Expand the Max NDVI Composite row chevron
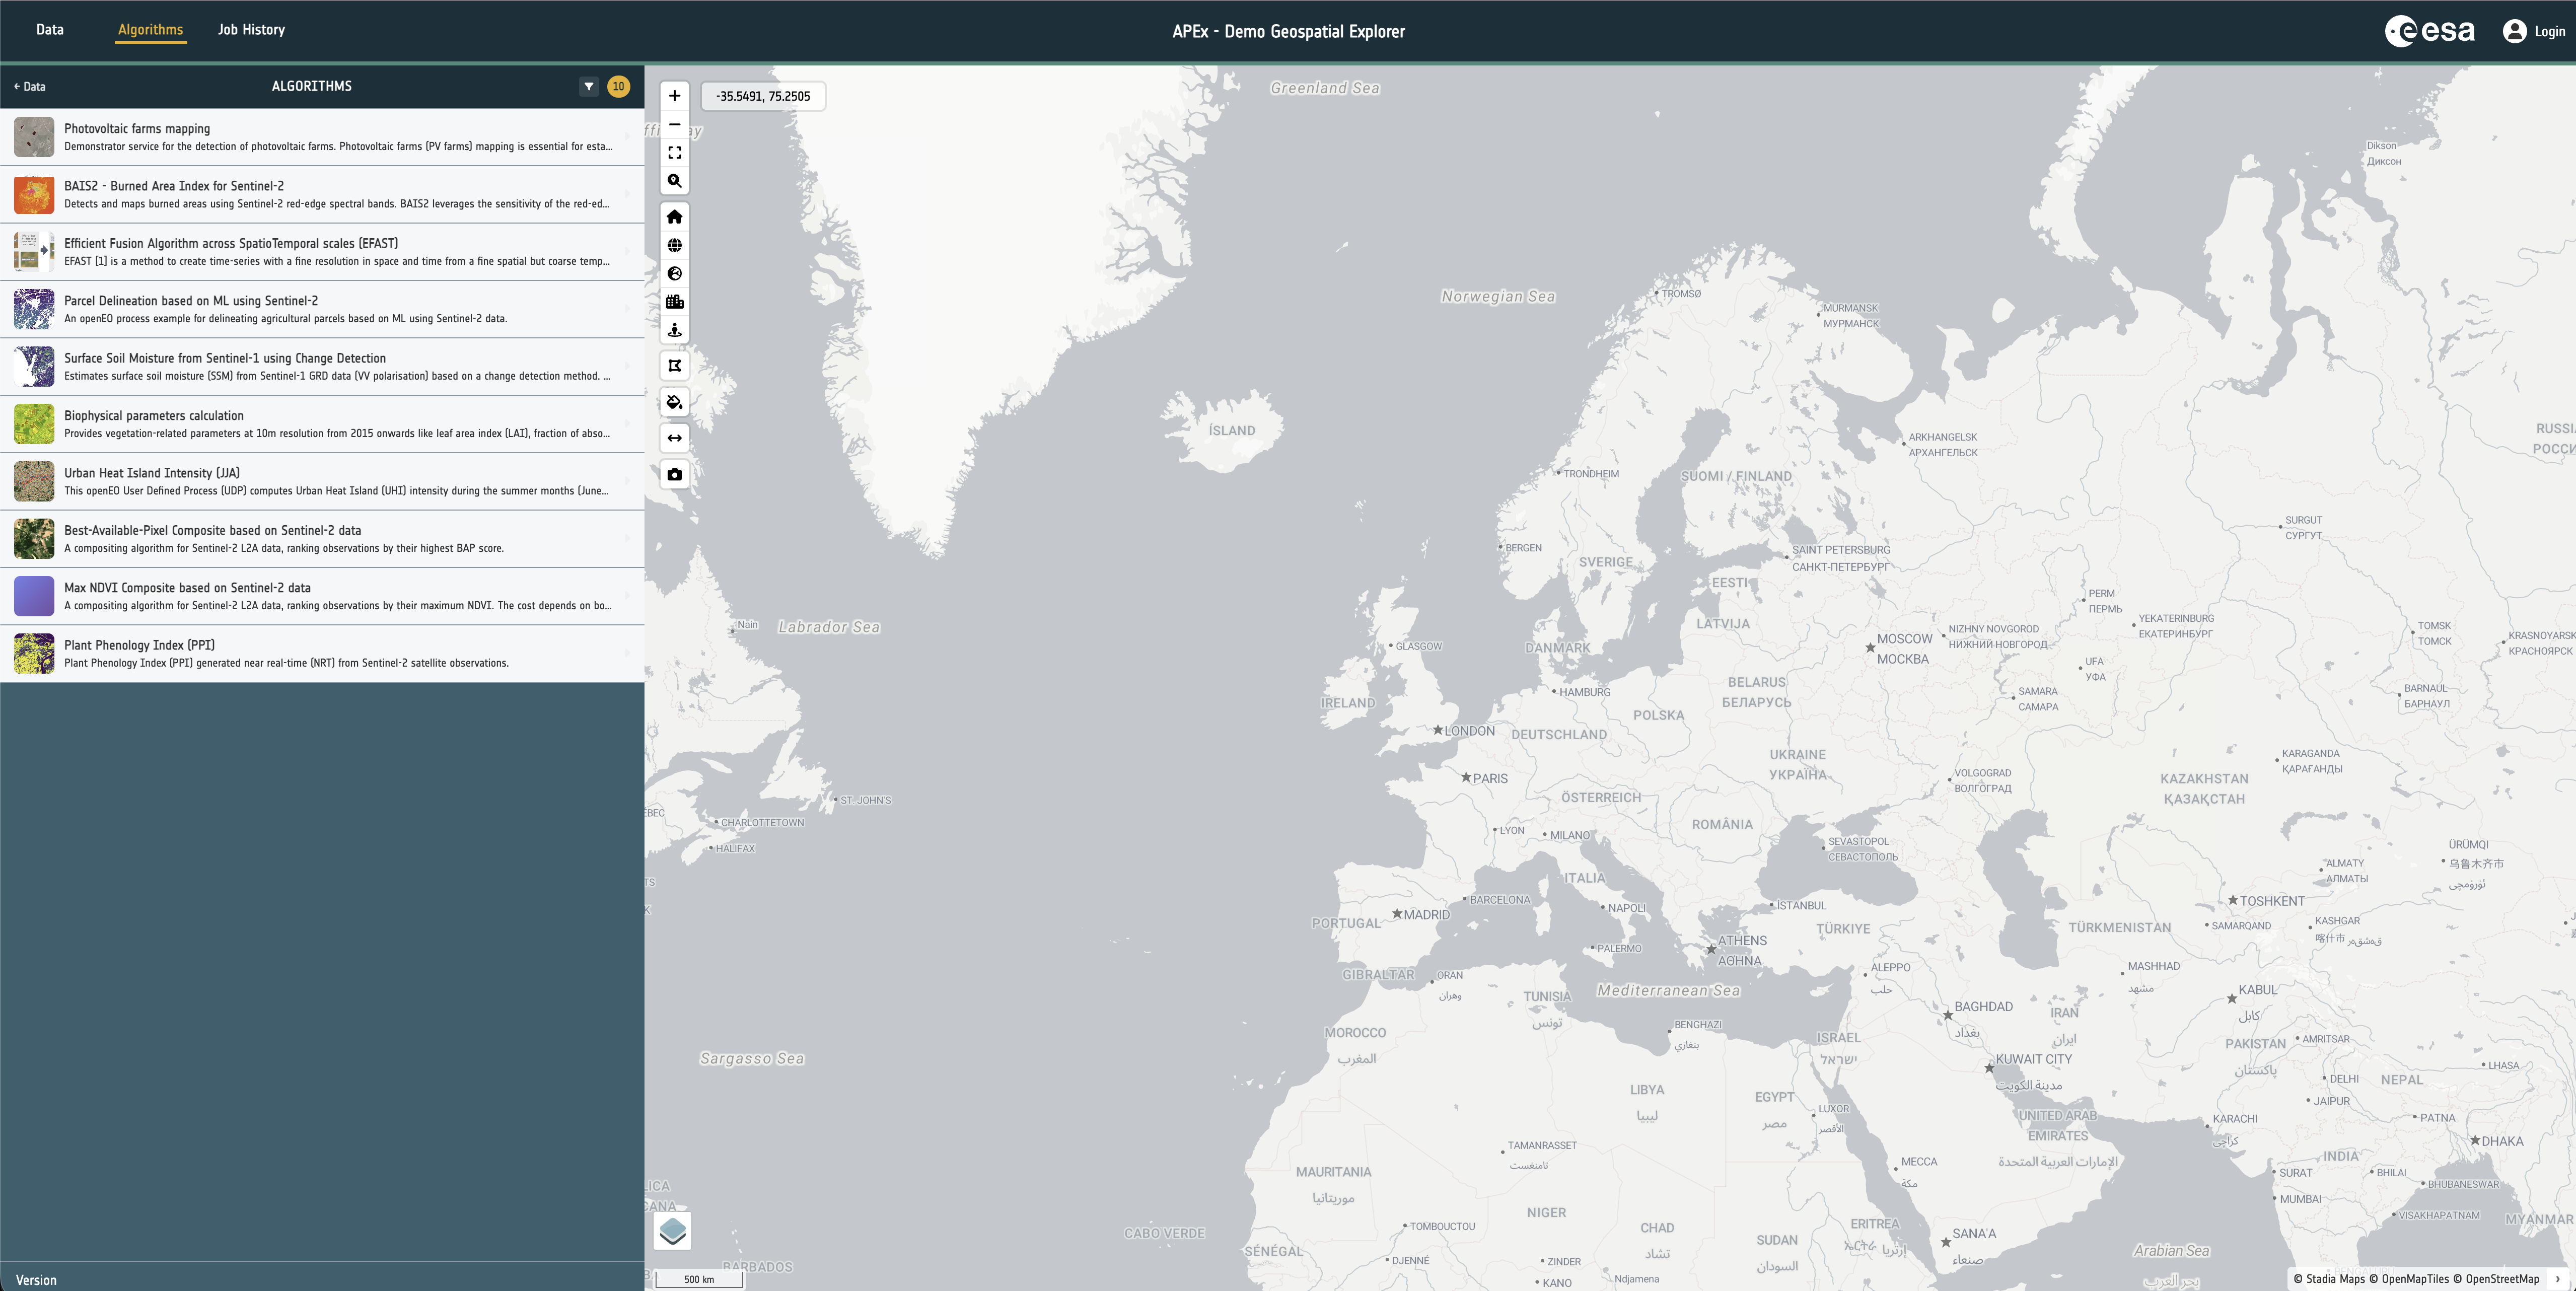The height and width of the screenshot is (1291, 2576). 627,596
